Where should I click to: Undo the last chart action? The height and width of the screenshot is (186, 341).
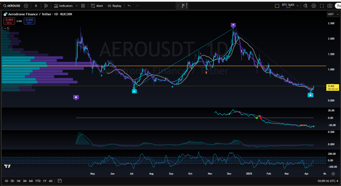click(x=129, y=6)
